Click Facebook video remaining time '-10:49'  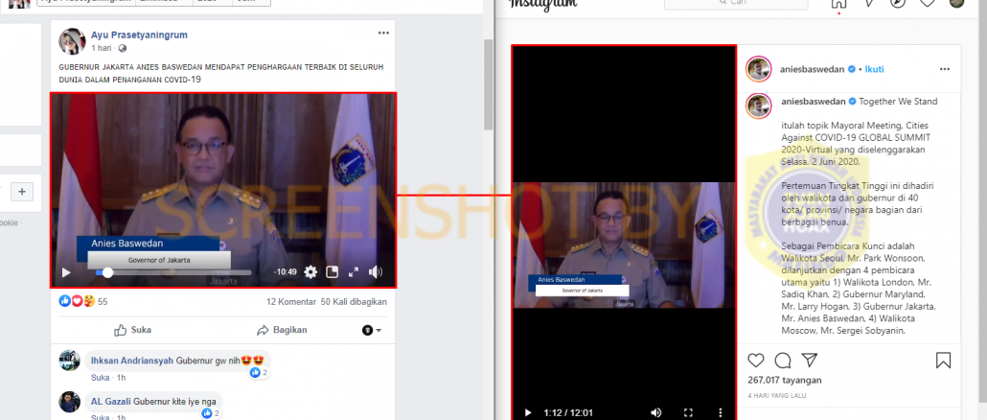click(x=286, y=272)
